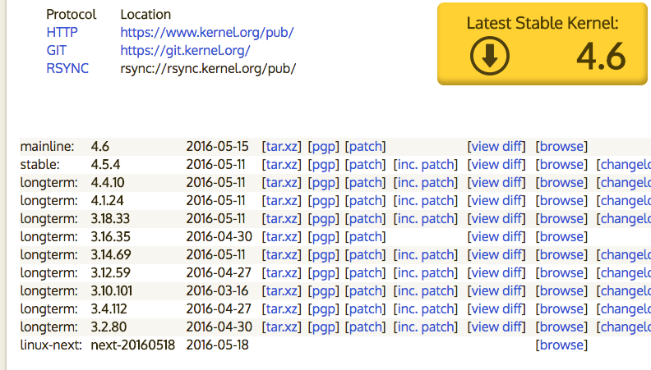
Task: Download tar.xz for longterm 3.14.69
Action: (281, 255)
